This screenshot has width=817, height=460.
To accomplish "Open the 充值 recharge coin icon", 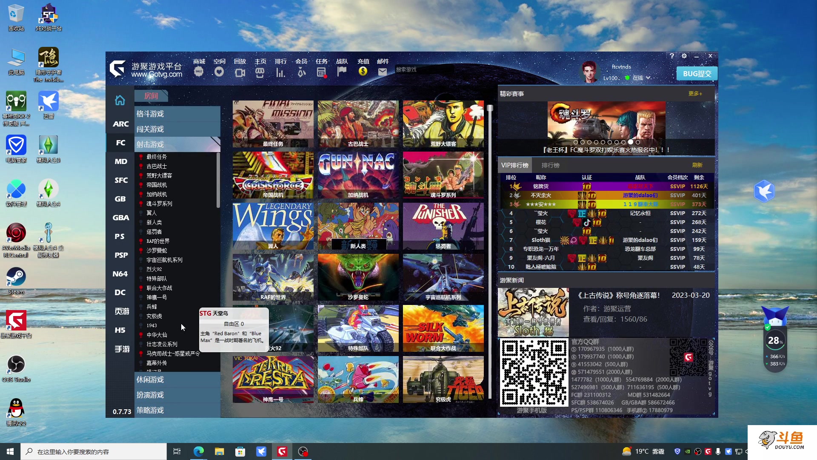I will [x=363, y=71].
